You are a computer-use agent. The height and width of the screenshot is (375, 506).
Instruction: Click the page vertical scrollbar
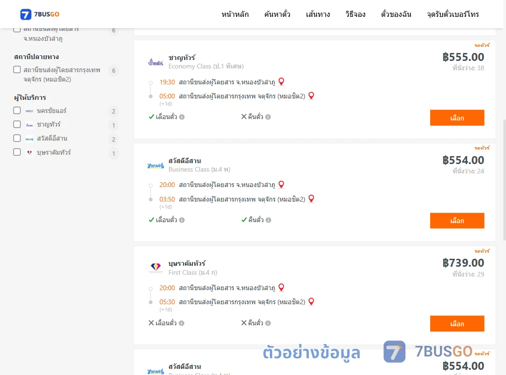(504, 180)
